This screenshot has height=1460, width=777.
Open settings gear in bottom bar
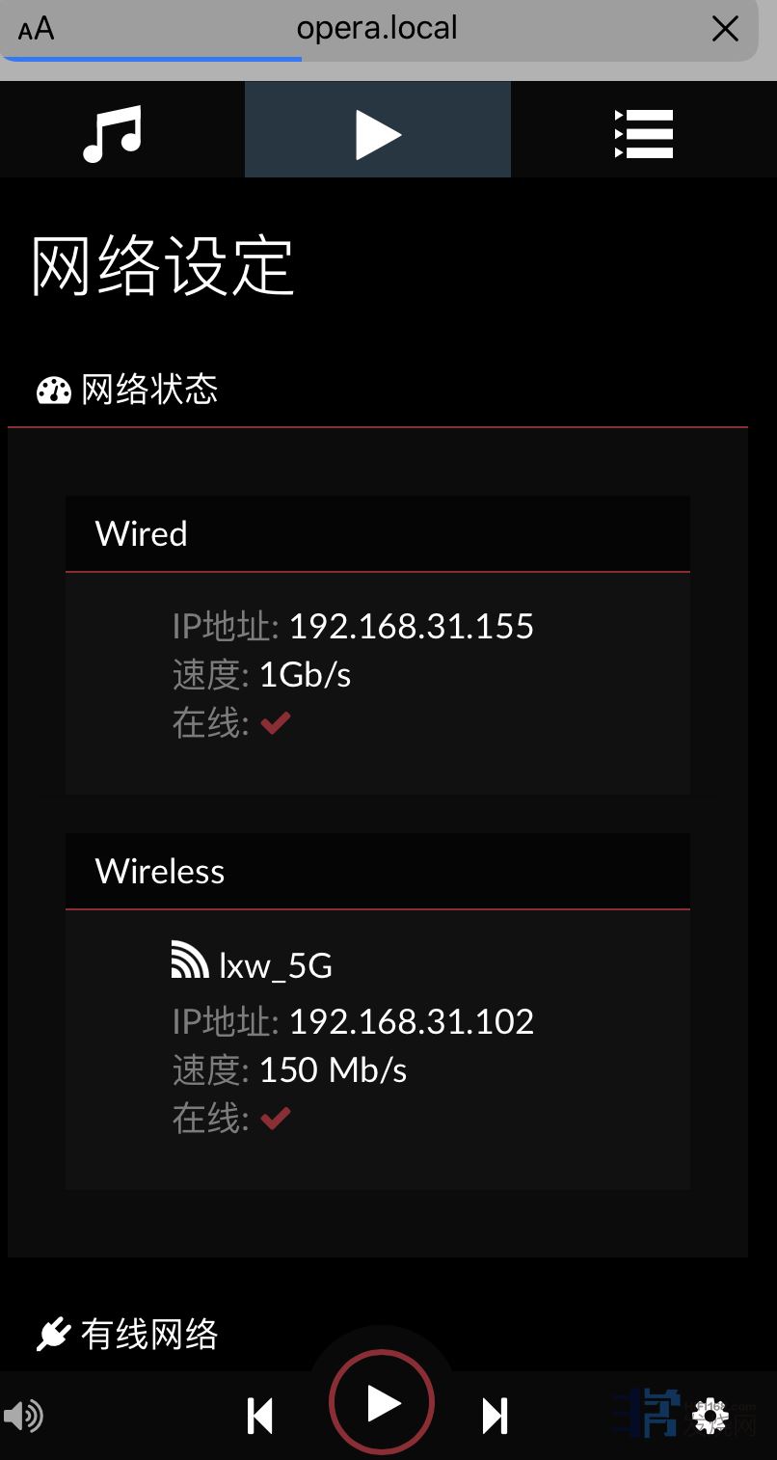click(x=710, y=1416)
